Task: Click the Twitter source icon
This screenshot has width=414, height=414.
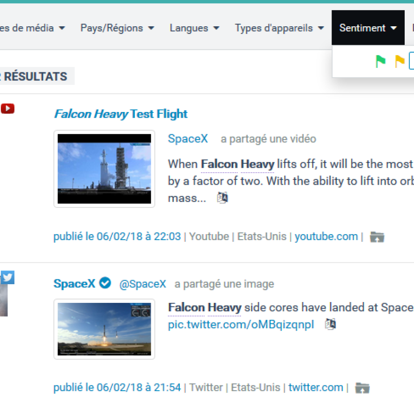Action: coord(8,277)
